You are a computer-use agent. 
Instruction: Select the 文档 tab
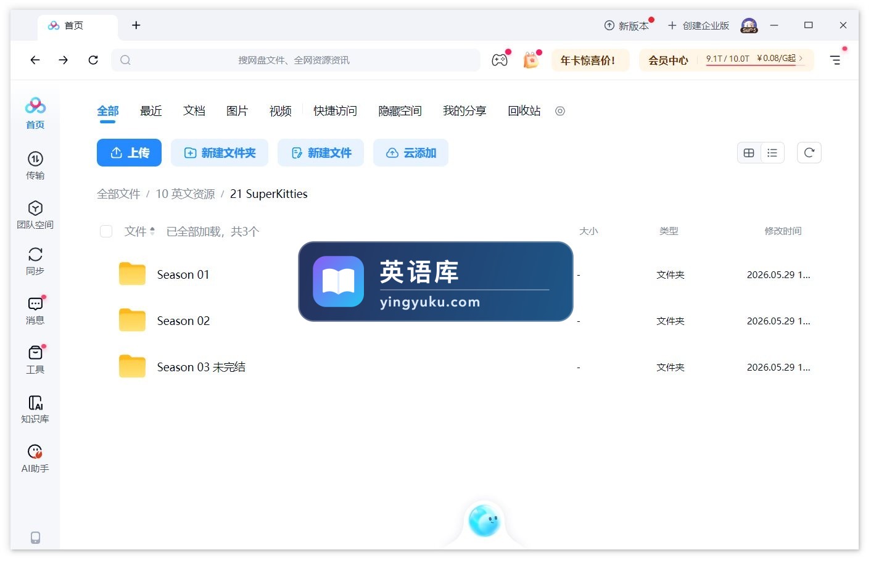click(x=194, y=111)
